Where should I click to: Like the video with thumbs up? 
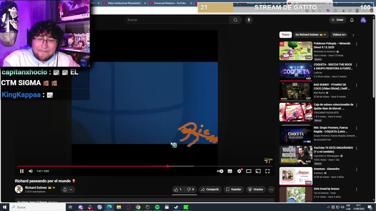178,189
